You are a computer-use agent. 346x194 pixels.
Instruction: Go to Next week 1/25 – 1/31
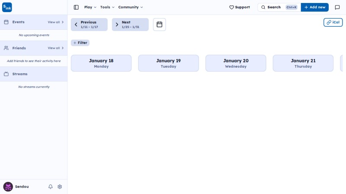[x=130, y=25]
